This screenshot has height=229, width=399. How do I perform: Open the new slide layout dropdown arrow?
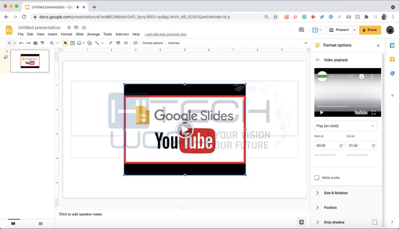[x=15, y=43]
